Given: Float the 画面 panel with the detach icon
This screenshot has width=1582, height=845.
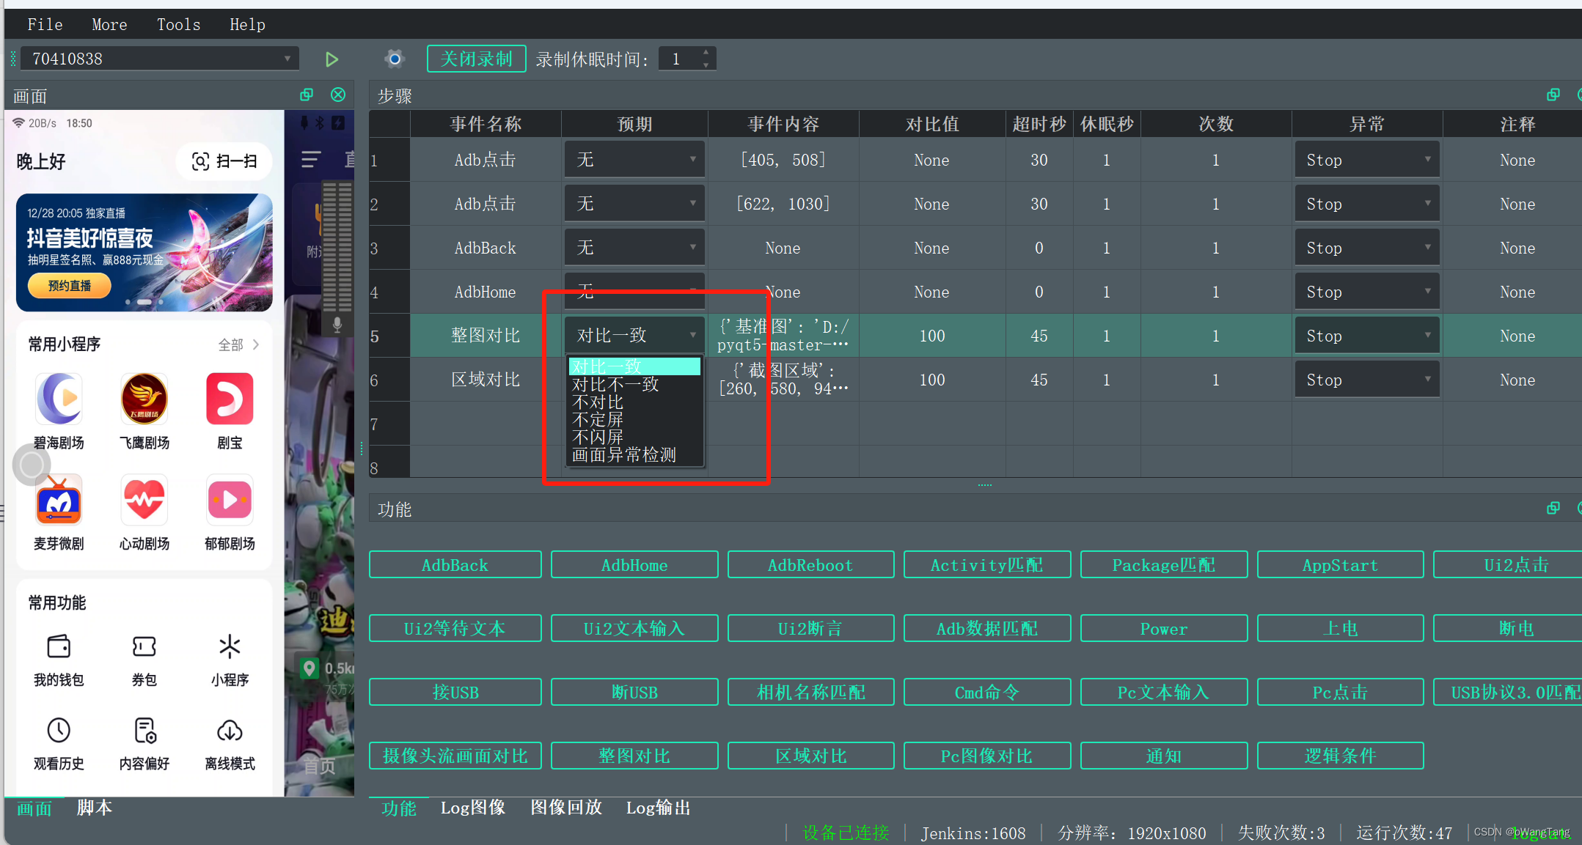Looking at the screenshot, I should click(307, 95).
